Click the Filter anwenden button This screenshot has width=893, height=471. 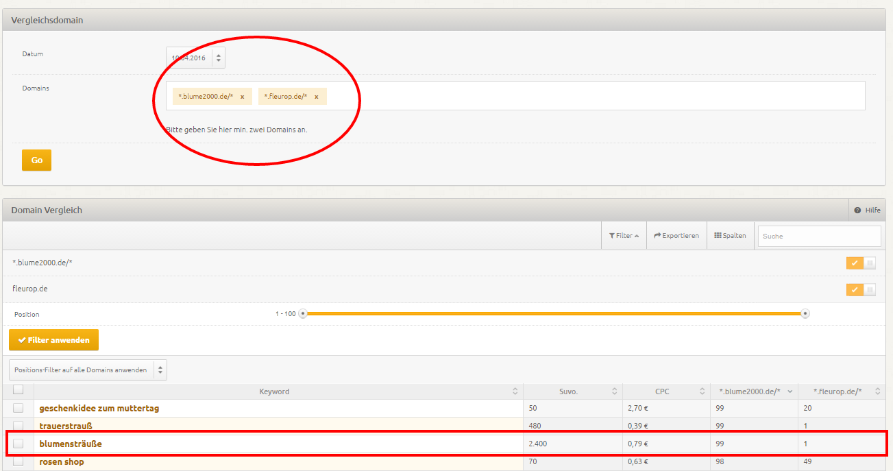click(x=53, y=340)
